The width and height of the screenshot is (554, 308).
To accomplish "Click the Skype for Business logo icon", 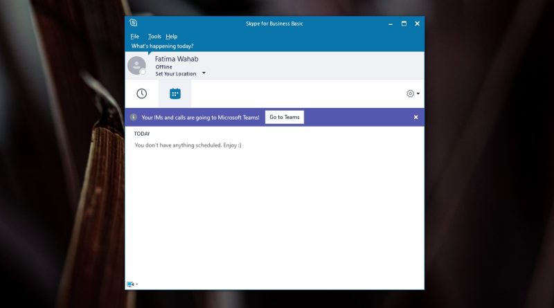I will [133, 23].
